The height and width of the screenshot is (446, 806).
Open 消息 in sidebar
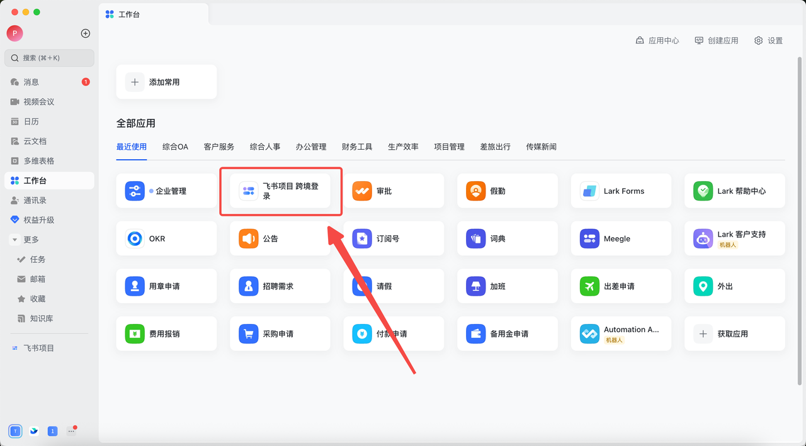[49, 82]
